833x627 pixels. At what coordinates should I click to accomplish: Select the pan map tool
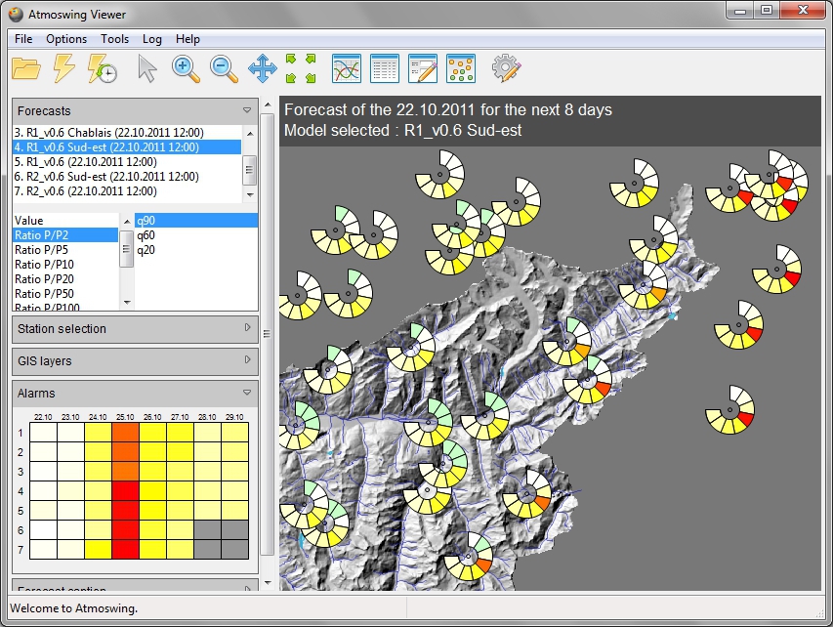click(263, 68)
